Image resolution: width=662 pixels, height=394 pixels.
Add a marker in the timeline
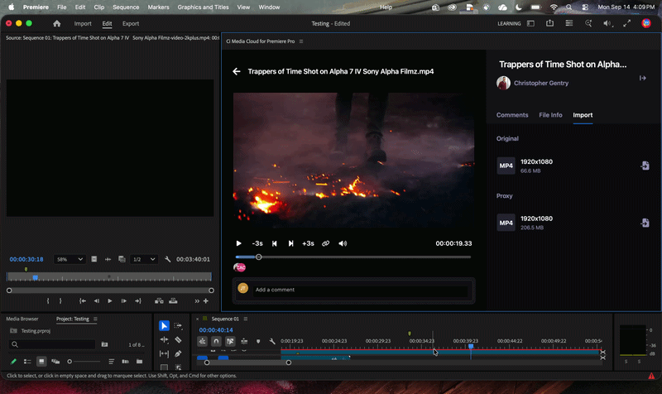click(x=258, y=341)
